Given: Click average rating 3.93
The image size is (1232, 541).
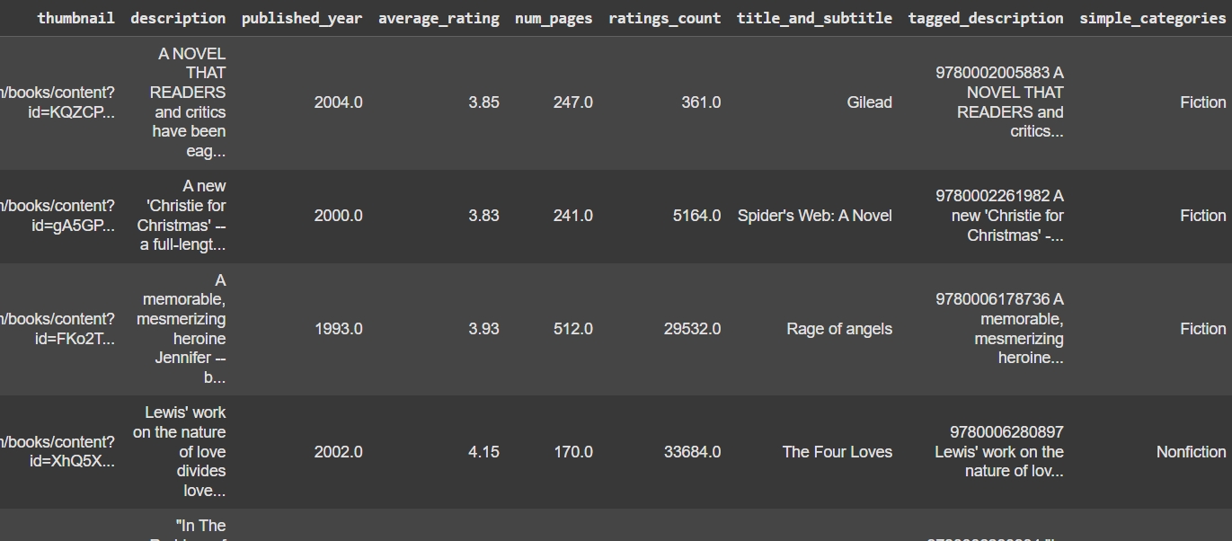Looking at the screenshot, I should [483, 329].
